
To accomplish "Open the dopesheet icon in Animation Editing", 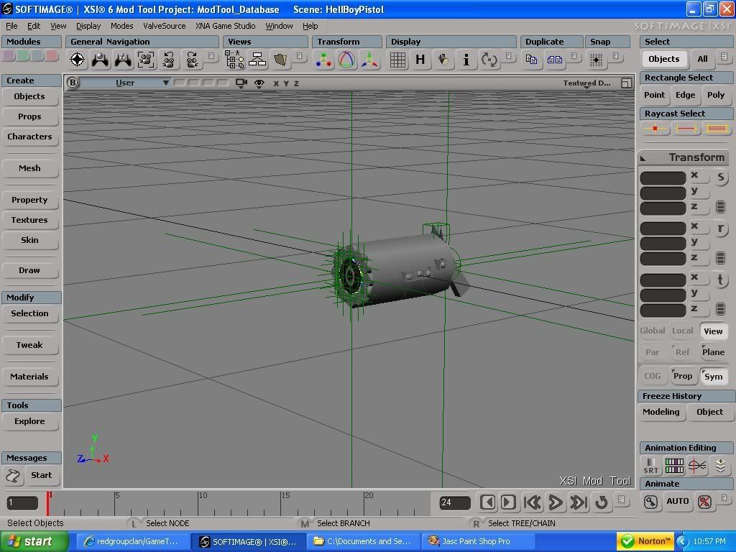I will pos(674,466).
